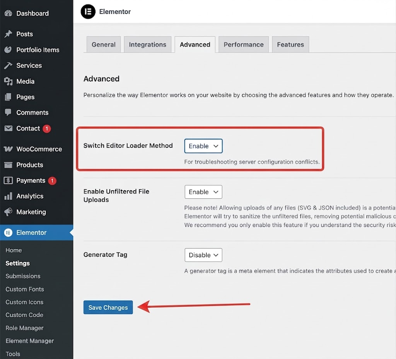Image resolution: width=396 pixels, height=359 pixels.
Task: Click the Enable Unfiltered File Uploads label
Action: tap(116, 196)
